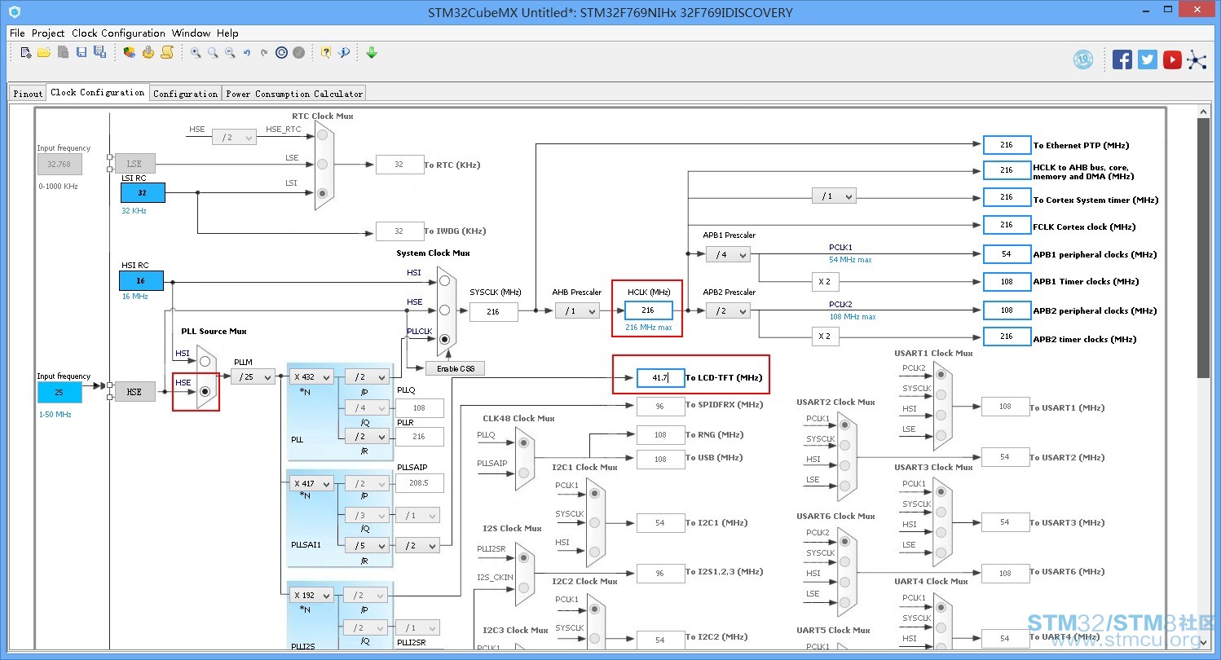Select PLLQ in the CLK48 Clock Mux
The image size is (1221, 660).
[x=523, y=442]
